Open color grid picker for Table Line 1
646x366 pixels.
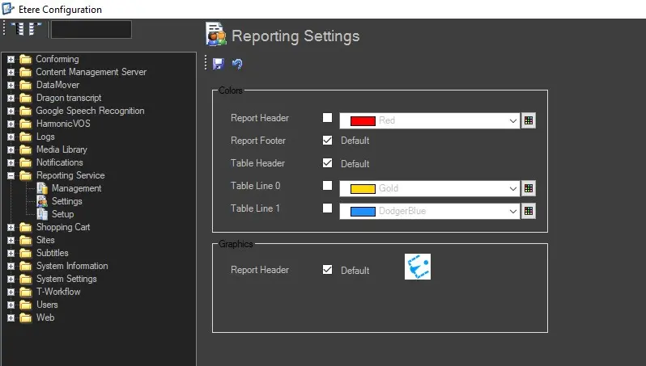[528, 211]
